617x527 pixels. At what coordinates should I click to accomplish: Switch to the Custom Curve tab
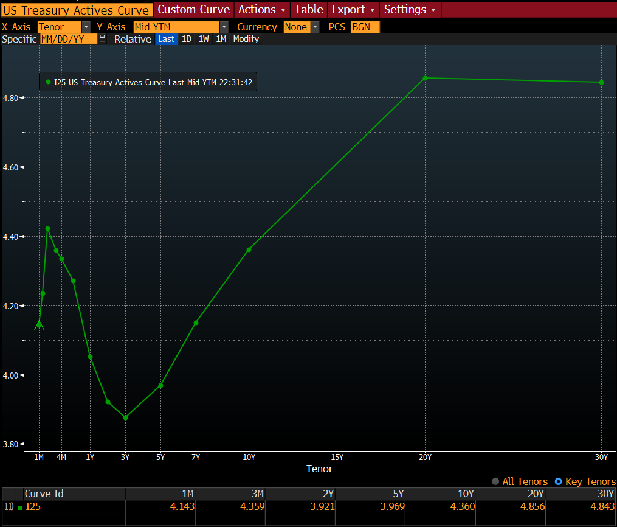193,10
